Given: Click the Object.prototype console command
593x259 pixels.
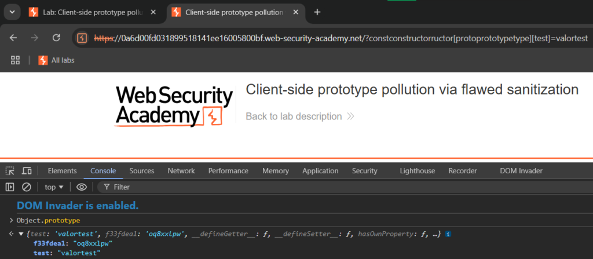Looking at the screenshot, I should [x=48, y=220].
